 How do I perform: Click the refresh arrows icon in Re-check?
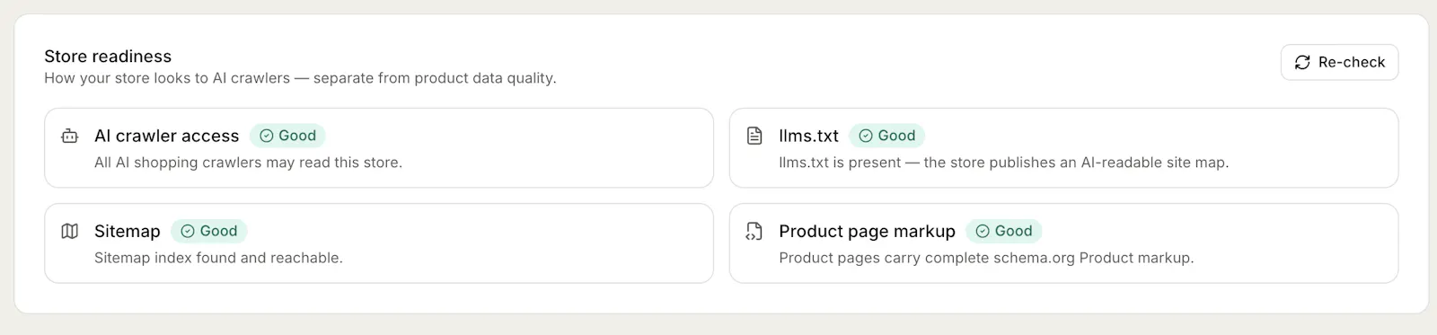pyautogui.click(x=1302, y=62)
